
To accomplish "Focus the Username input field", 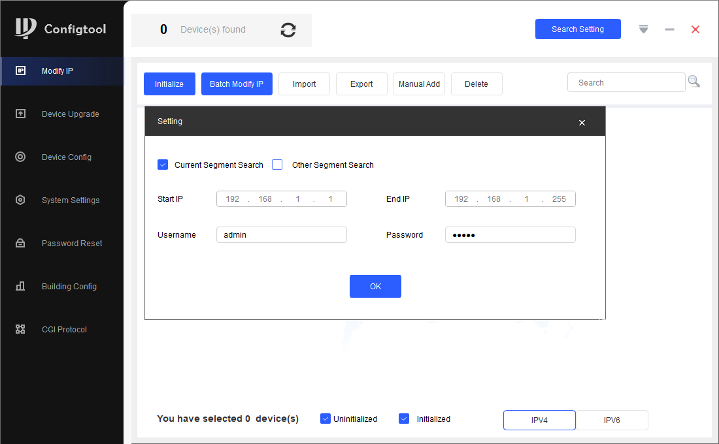I will point(281,235).
